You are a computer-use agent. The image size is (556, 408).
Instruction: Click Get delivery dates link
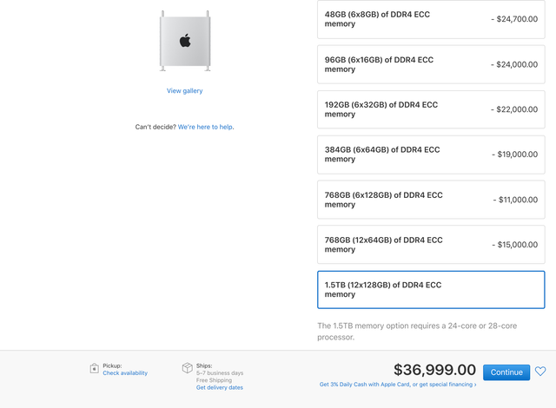click(x=219, y=387)
